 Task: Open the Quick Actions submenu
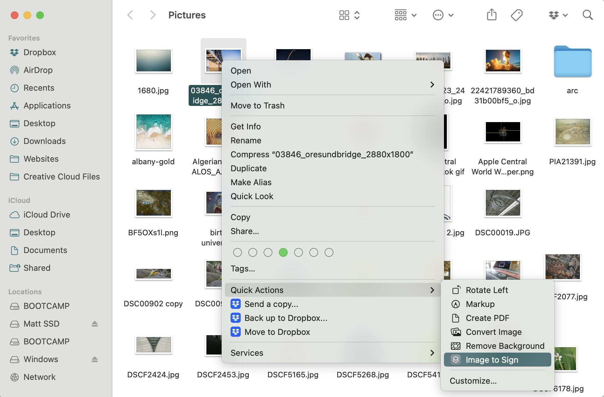(332, 290)
